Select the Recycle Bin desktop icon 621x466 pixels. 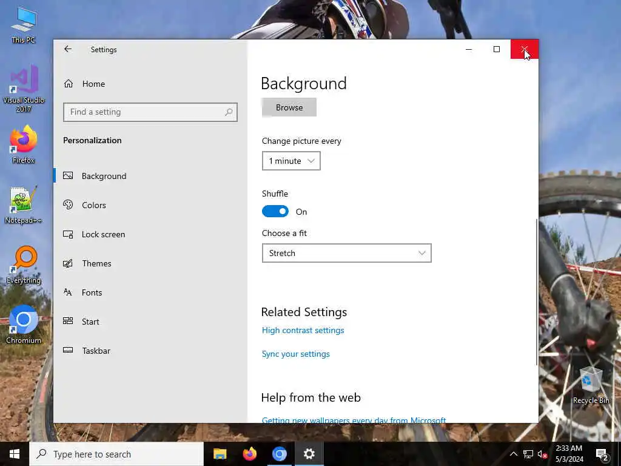[591, 385]
